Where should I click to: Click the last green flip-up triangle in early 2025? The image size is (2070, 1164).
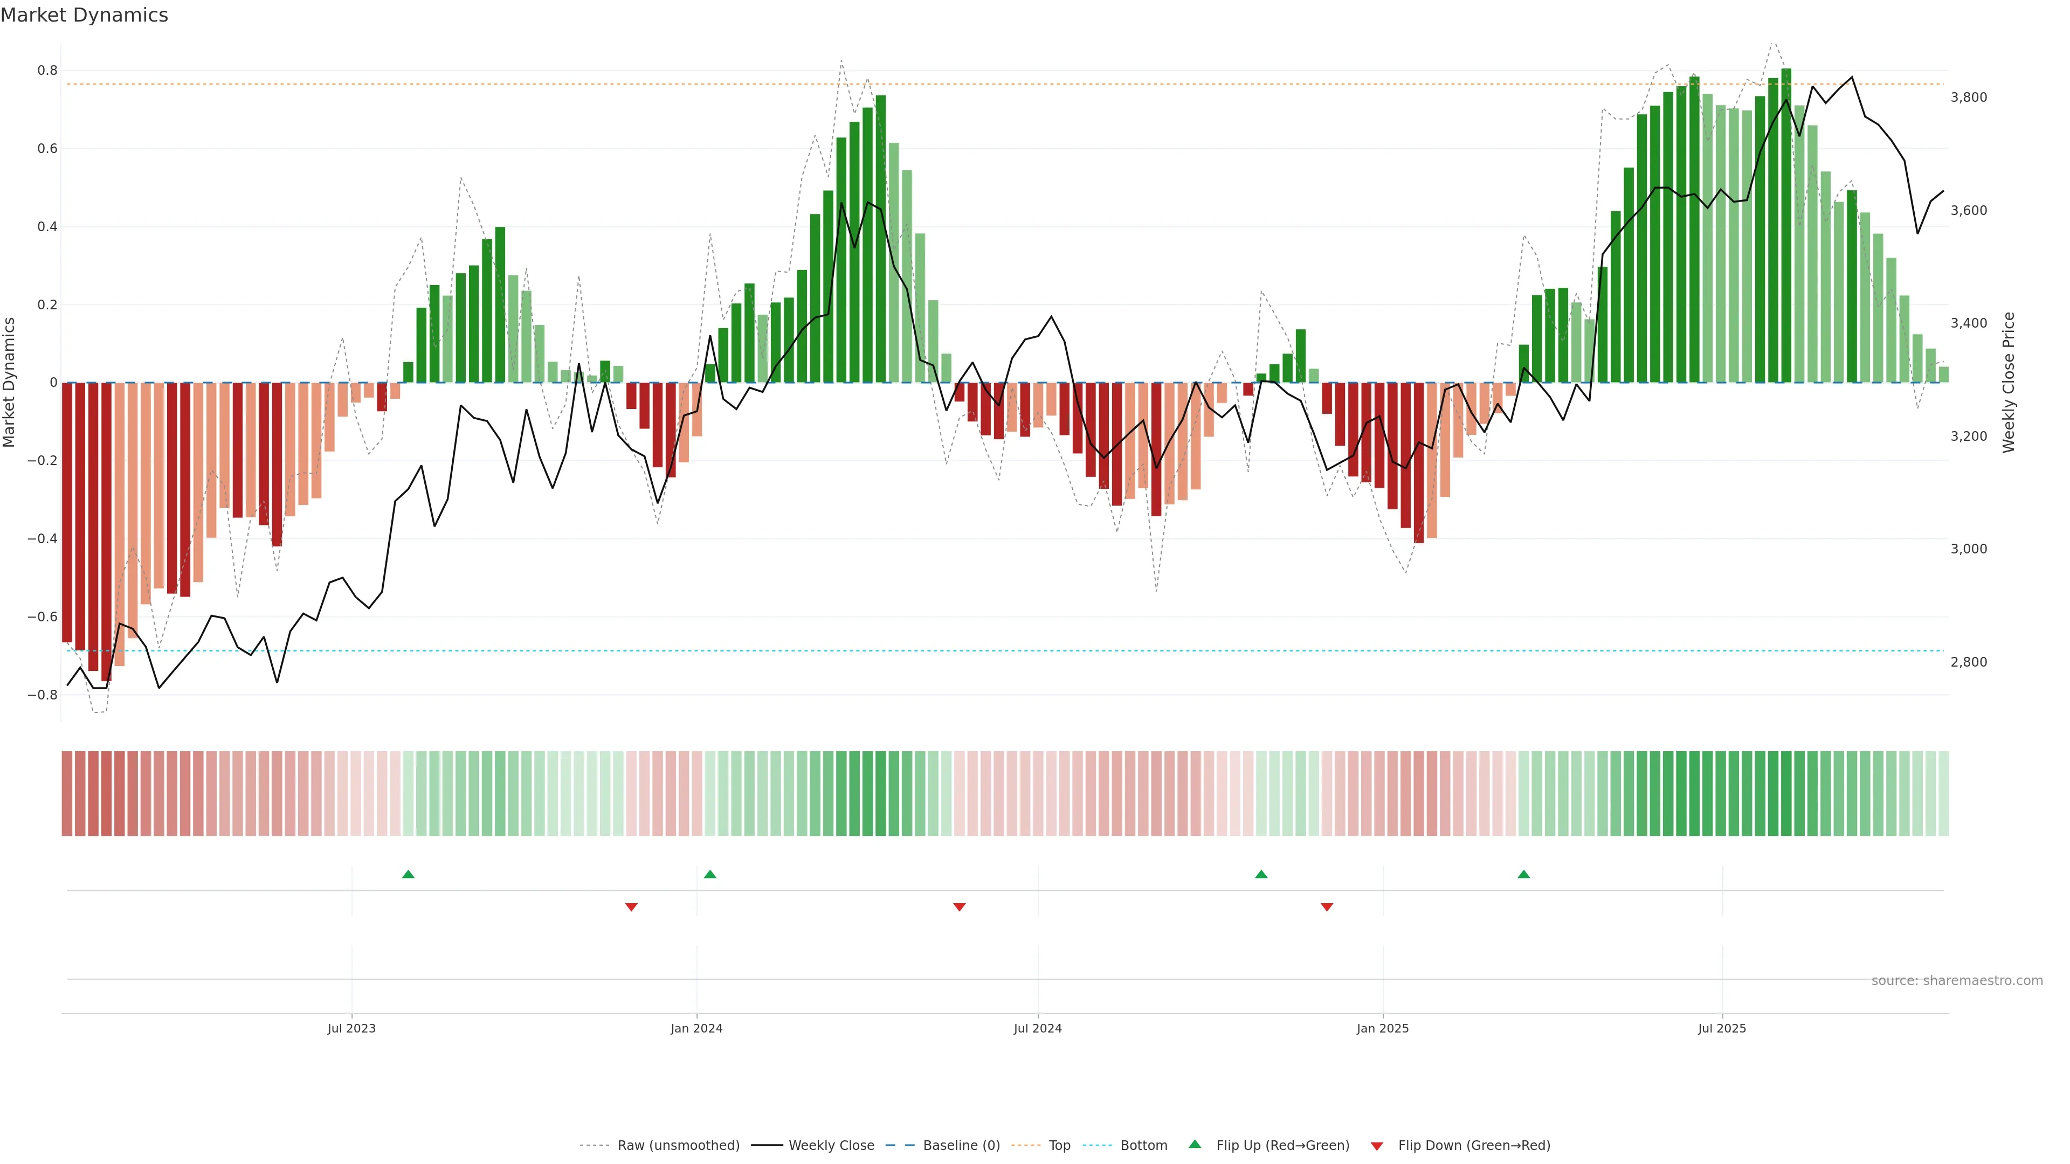pos(1523,874)
